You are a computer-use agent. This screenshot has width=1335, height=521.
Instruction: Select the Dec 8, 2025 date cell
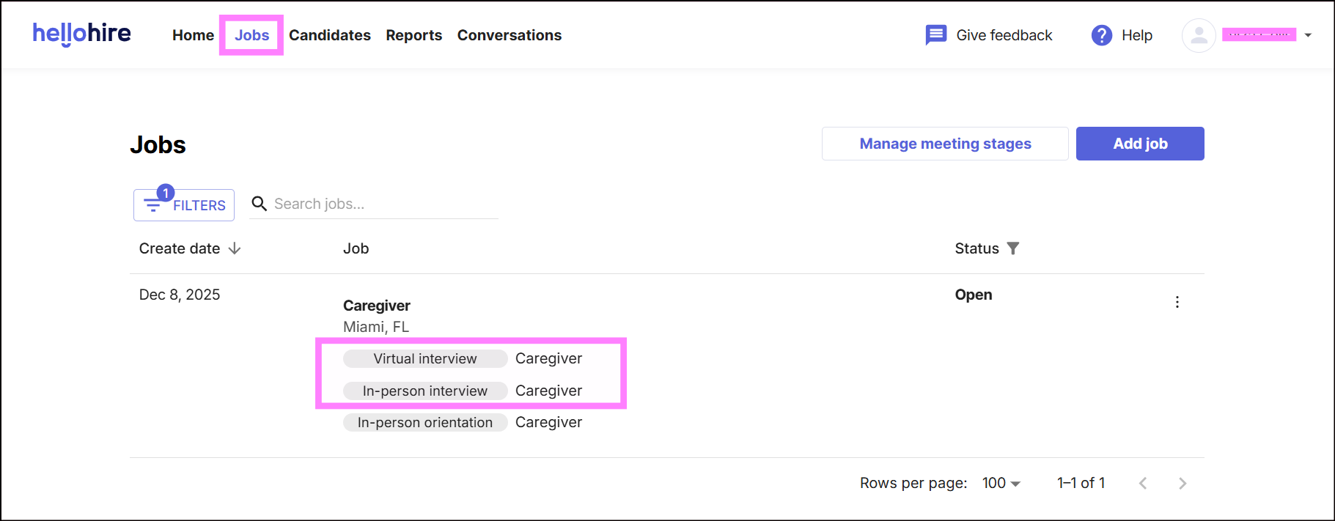click(x=180, y=295)
